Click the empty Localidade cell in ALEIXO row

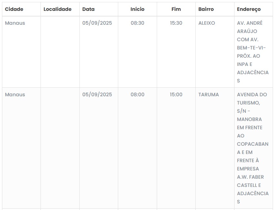(x=60, y=52)
